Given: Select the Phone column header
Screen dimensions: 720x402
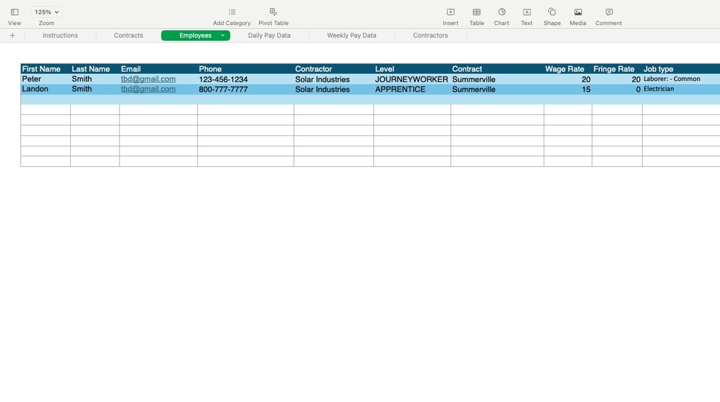Looking at the screenshot, I should tap(246, 69).
